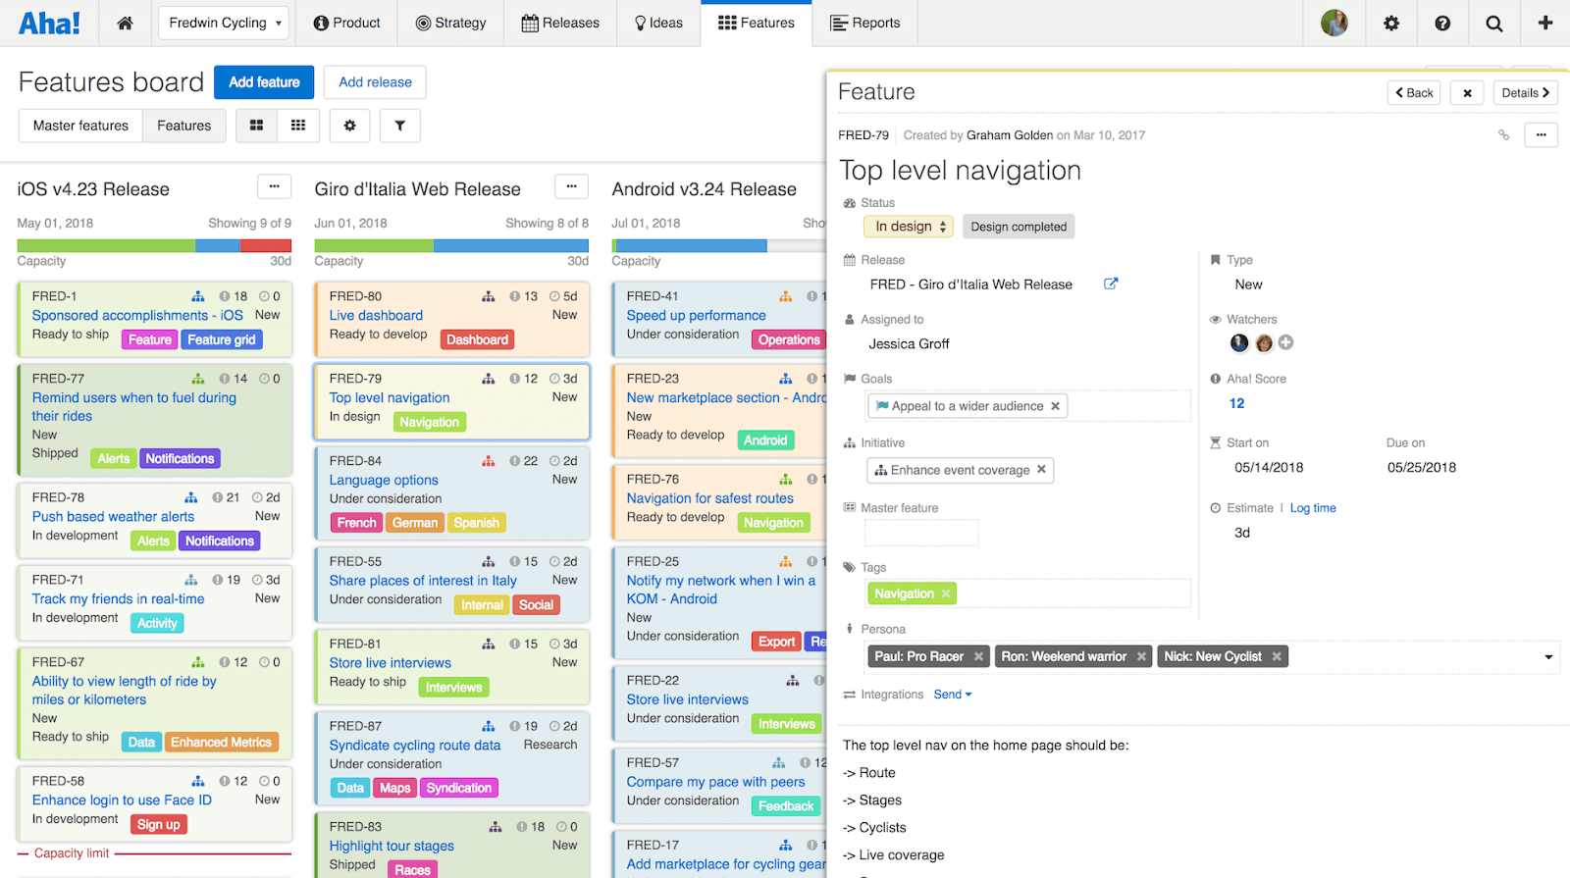Switch to compact grid view icon
This screenshot has height=878, width=1570.
pos(298,126)
